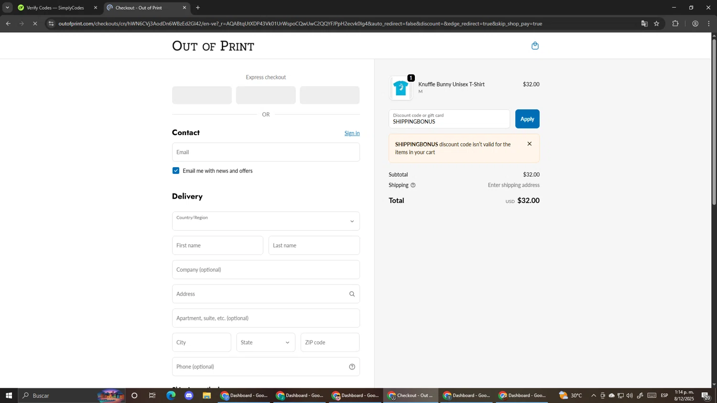Viewport: 717px width, 403px height.
Task: Click the shipping info question mark icon
Action: [x=413, y=185]
